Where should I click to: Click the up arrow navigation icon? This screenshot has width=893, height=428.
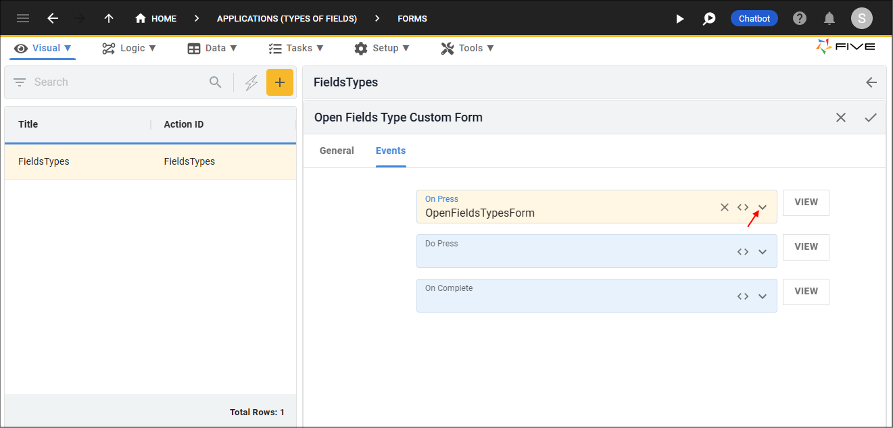[x=109, y=18]
